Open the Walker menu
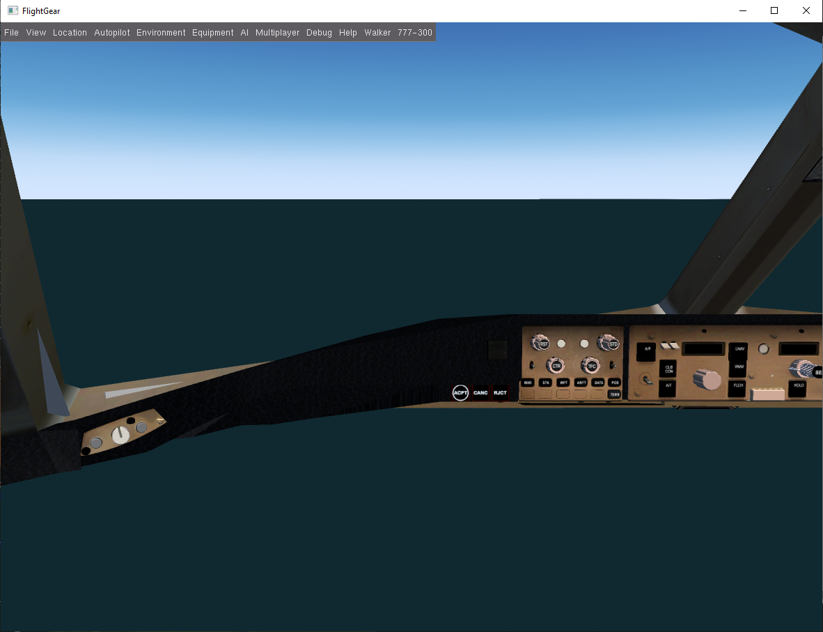The height and width of the screenshot is (632, 823). click(377, 33)
